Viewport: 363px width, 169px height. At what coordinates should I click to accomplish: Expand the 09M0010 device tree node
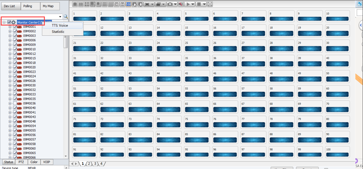coord(10,49)
